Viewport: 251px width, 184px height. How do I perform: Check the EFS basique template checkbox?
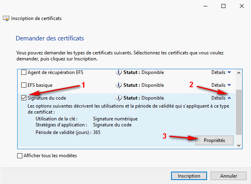[24, 85]
